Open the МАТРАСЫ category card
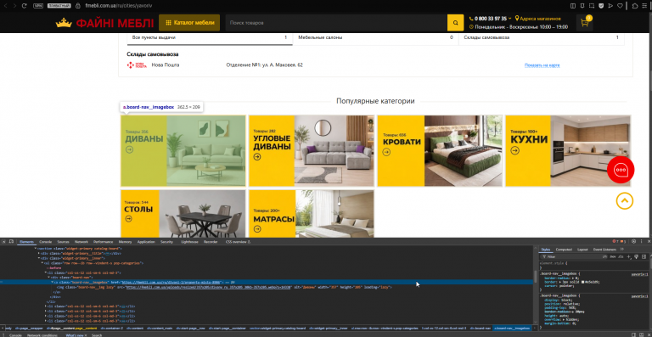652x337 pixels. [312, 214]
